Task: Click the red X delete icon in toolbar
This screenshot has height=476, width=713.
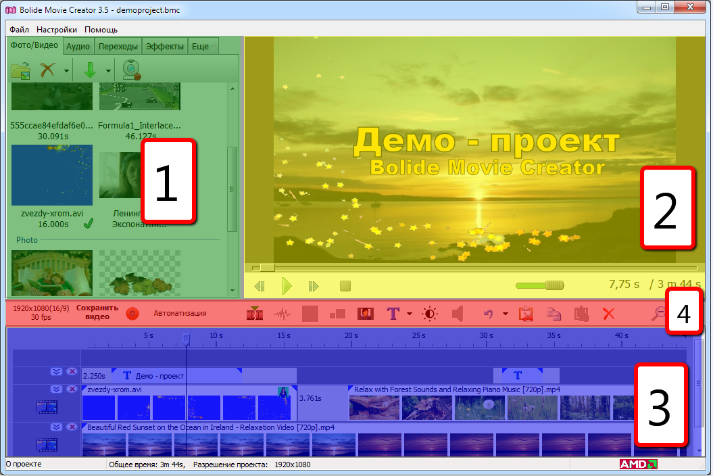Action: [608, 314]
